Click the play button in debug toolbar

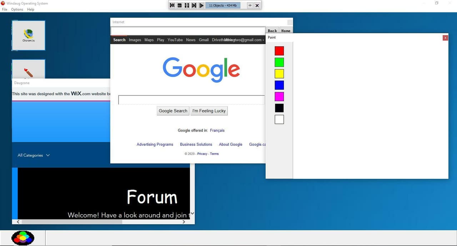[201, 5]
